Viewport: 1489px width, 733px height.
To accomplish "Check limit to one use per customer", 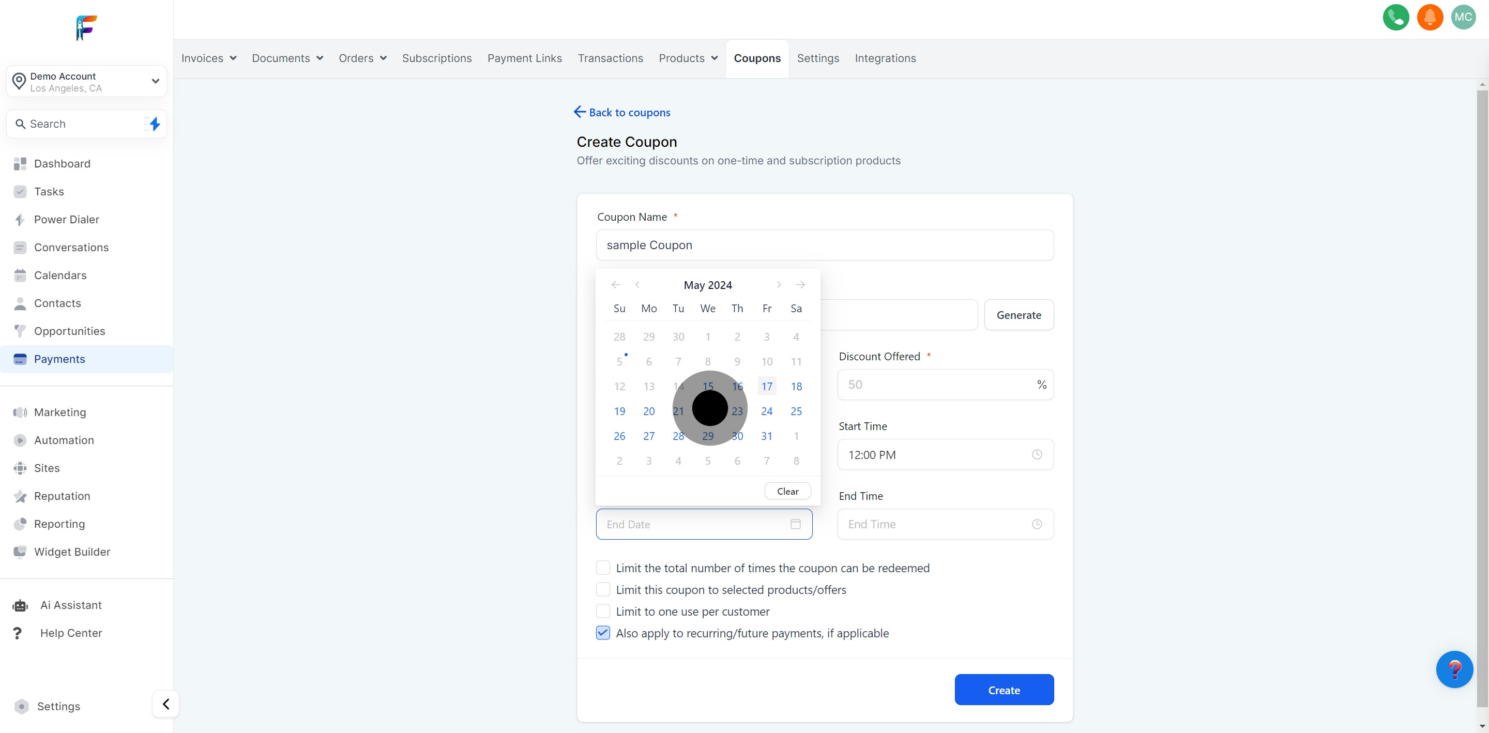I will (x=603, y=611).
